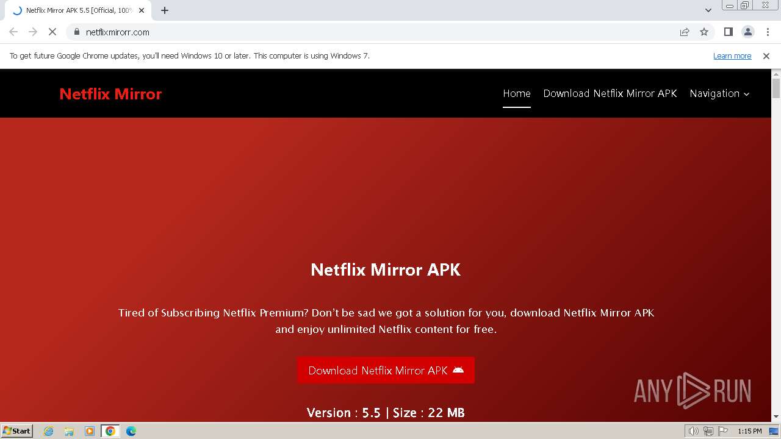Select the Netflix Mirror APK tab
The image size is (781, 439).
click(x=78, y=10)
